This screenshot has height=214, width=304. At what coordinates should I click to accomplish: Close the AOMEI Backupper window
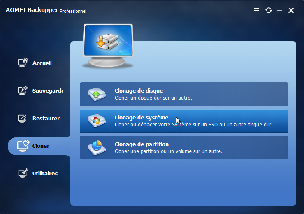click(x=291, y=10)
